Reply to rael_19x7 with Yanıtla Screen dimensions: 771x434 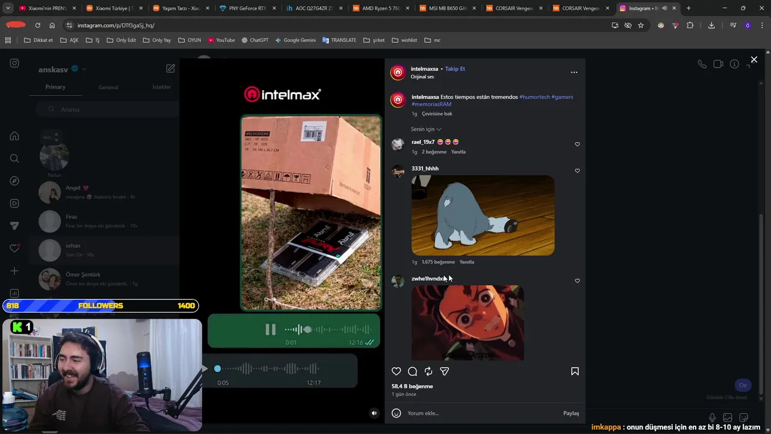point(458,152)
